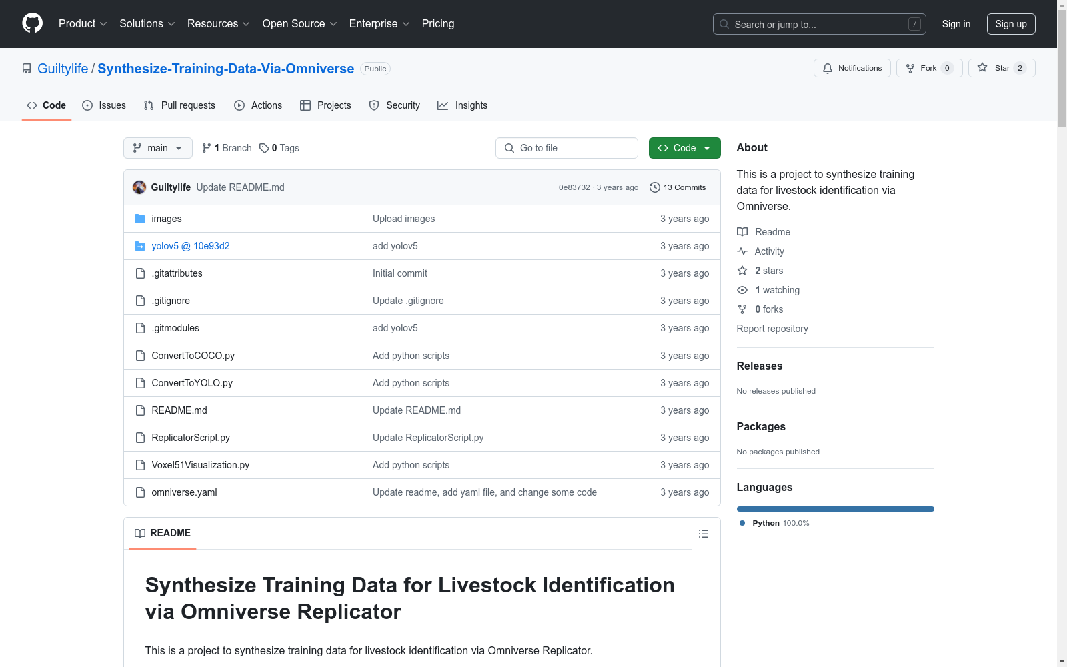
Task: Click the star icon beside 2 stars
Action: [742, 271]
